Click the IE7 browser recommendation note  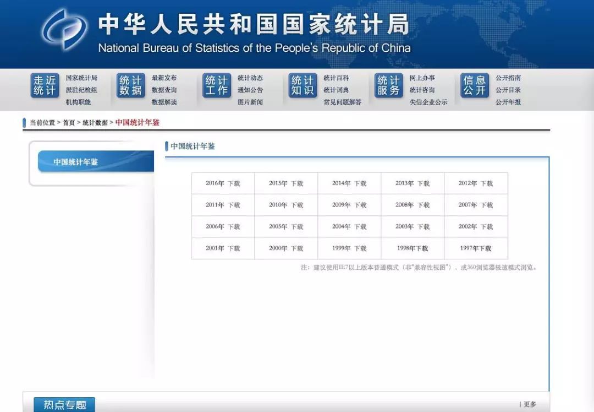coord(419,268)
